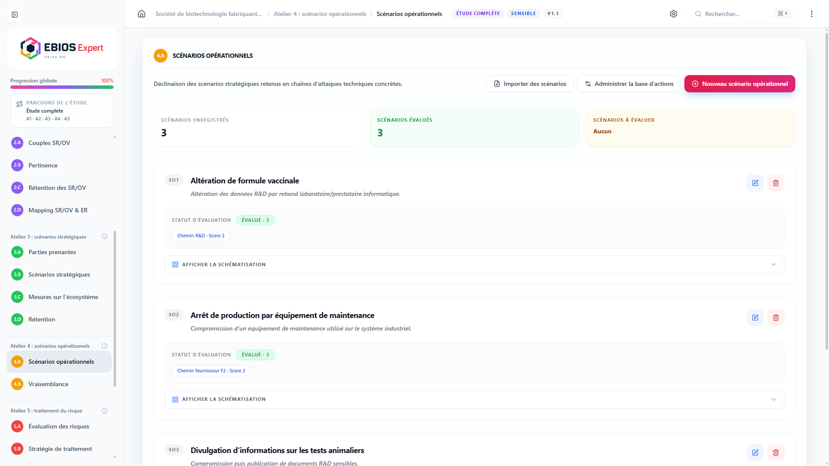Viewport: 829px width, 466px height.
Task: Open Scénarios stratégiques step 3.B
Action: tap(59, 274)
